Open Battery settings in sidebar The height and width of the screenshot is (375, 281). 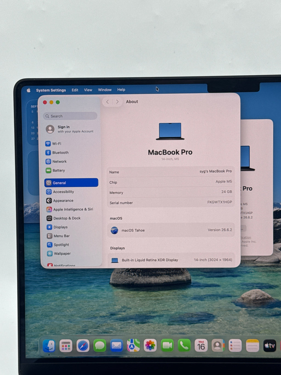click(55, 170)
